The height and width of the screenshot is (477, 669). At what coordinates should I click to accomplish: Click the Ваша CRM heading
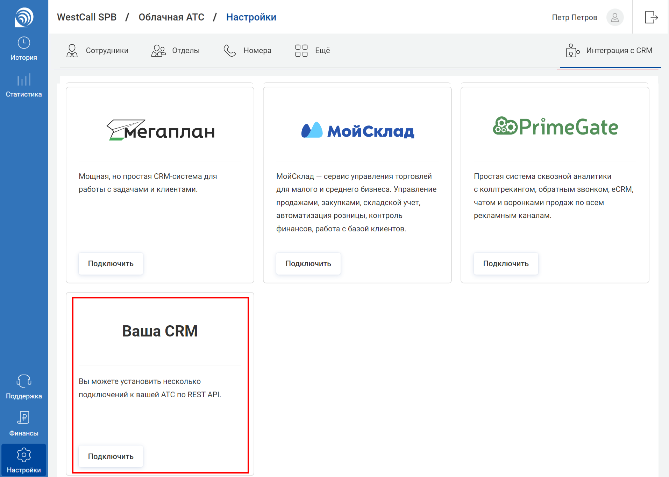(x=160, y=331)
